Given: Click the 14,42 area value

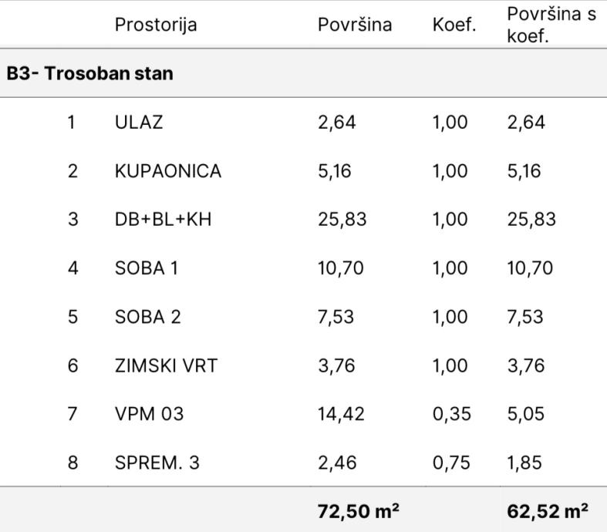Looking at the screenshot, I should pos(338,414).
